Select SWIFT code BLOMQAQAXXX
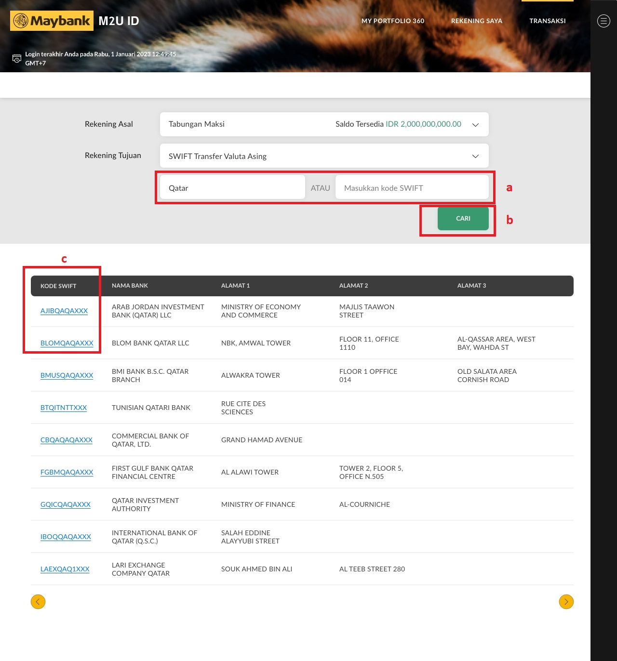 [67, 343]
